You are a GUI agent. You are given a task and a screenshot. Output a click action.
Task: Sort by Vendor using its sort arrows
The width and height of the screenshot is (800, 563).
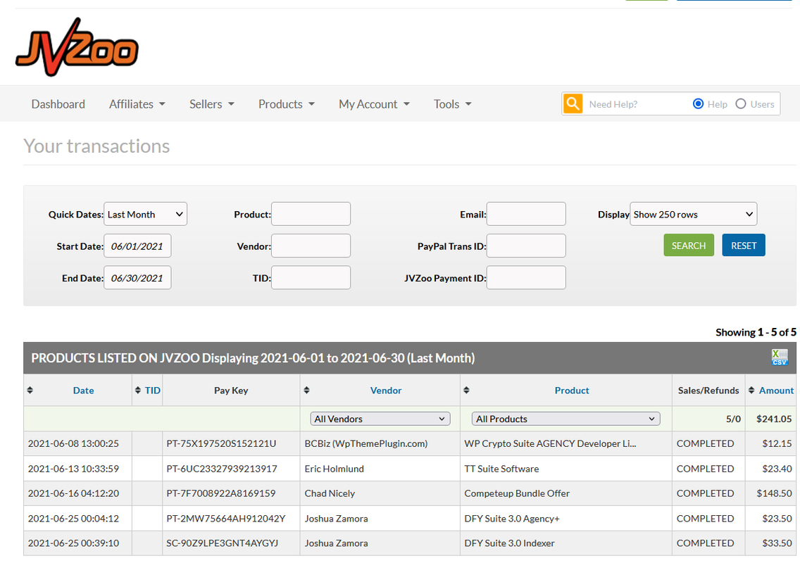(x=306, y=390)
